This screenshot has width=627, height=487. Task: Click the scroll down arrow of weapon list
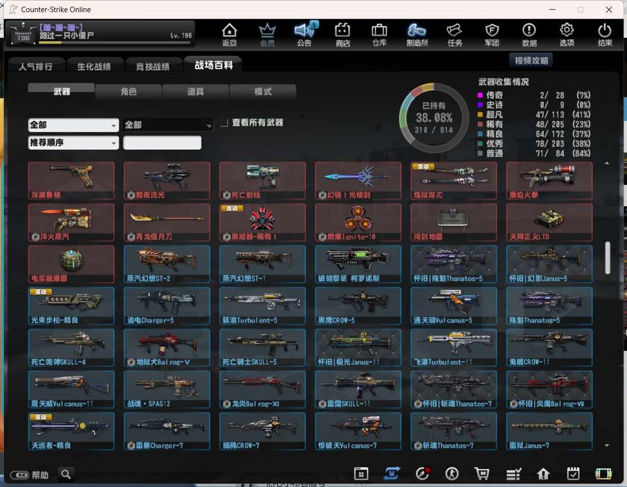(607, 445)
